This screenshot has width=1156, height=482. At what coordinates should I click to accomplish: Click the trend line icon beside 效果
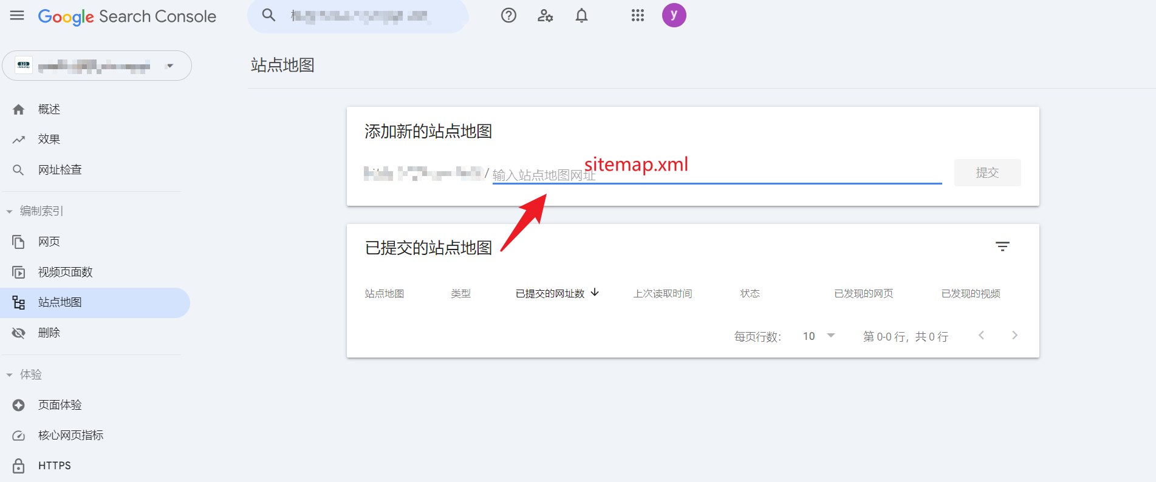(19, 140)
